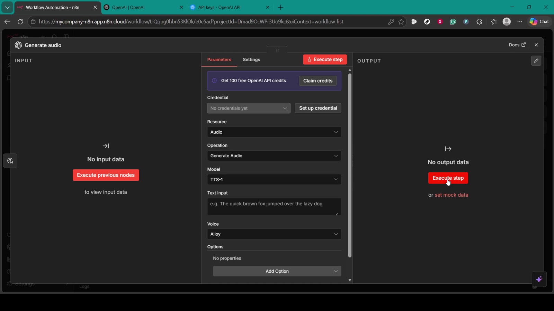Click the "No input data" text
The image size is (554, 311).
[x=106, y=159]
